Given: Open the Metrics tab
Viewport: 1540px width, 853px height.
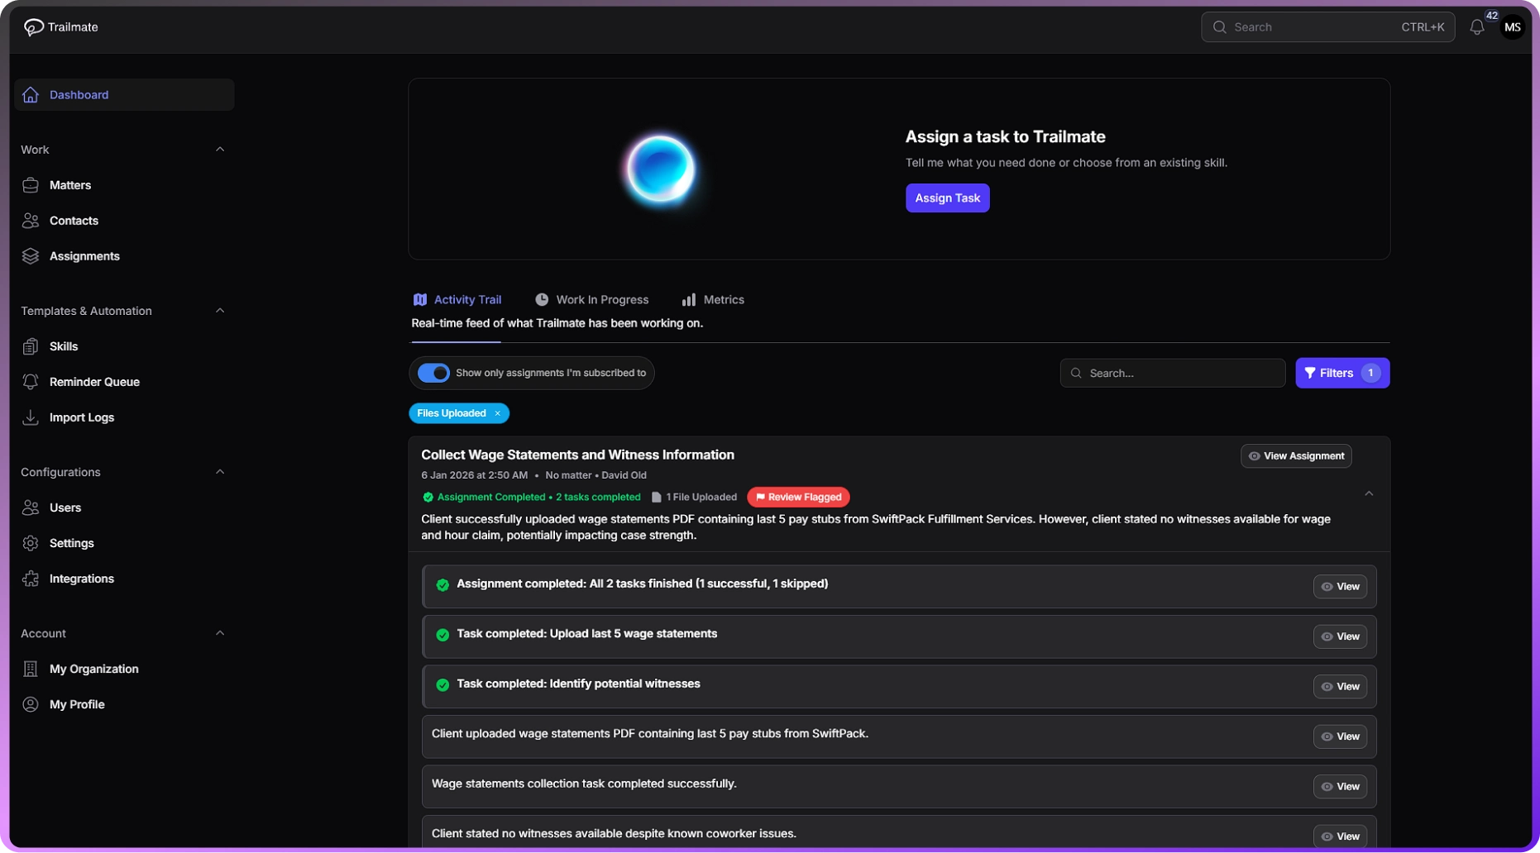Looking at the screenshot, I should [713, 300].
